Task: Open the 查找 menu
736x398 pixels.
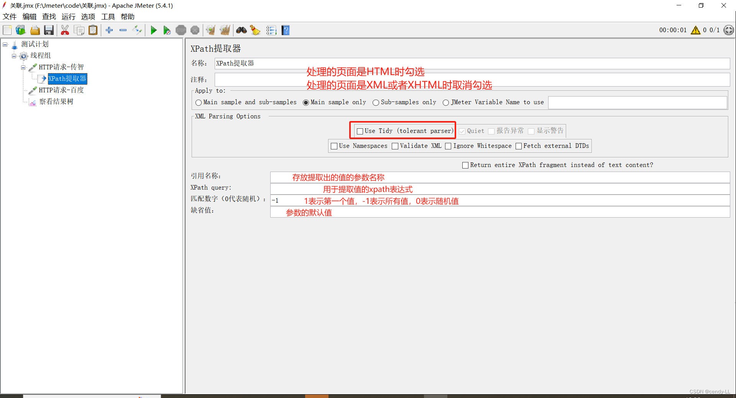Action: (x=49, y=16)
